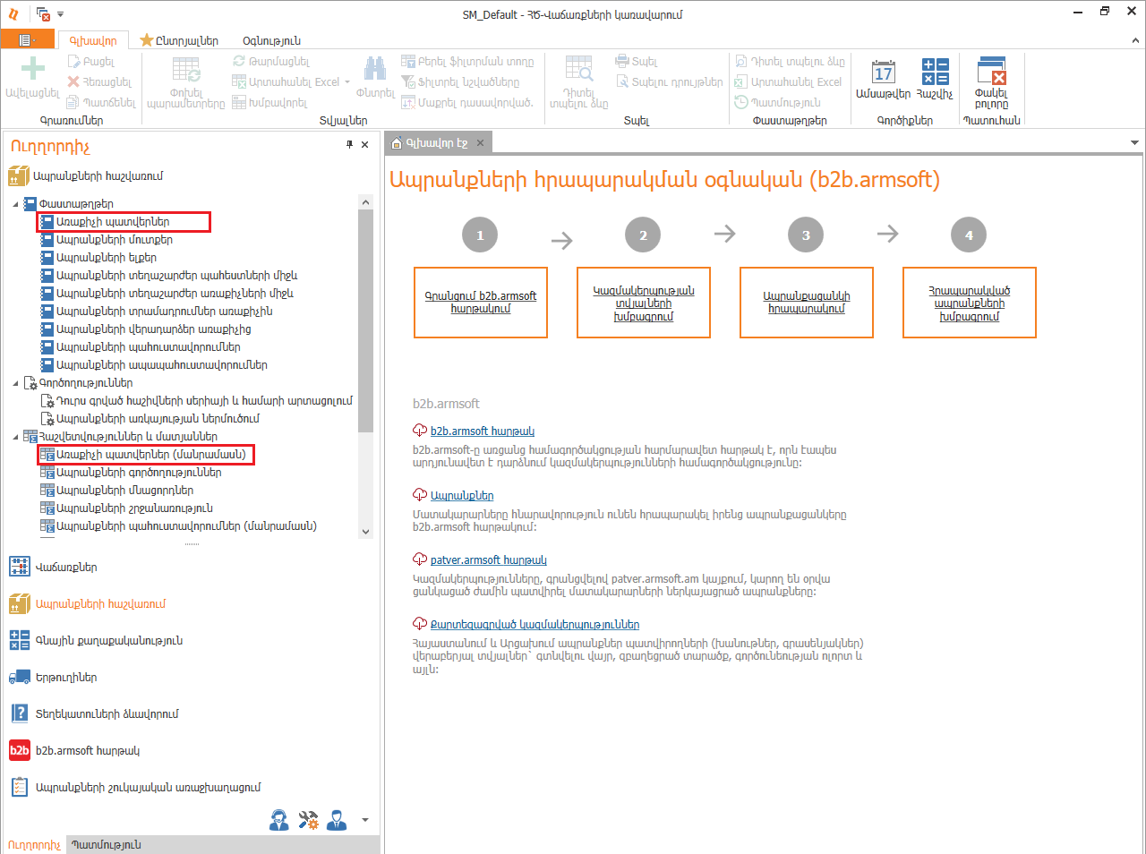Open the orange application file menu
Viewport: 1146px width, 854px height.
[x=28, y=40]
